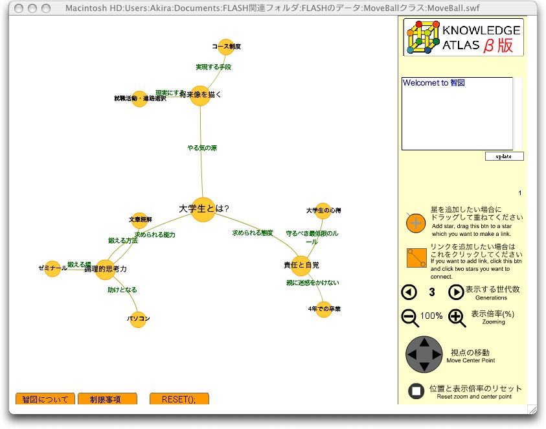Select the central 大学生とは? node
The image size is (546, 429).
(203, 209)
